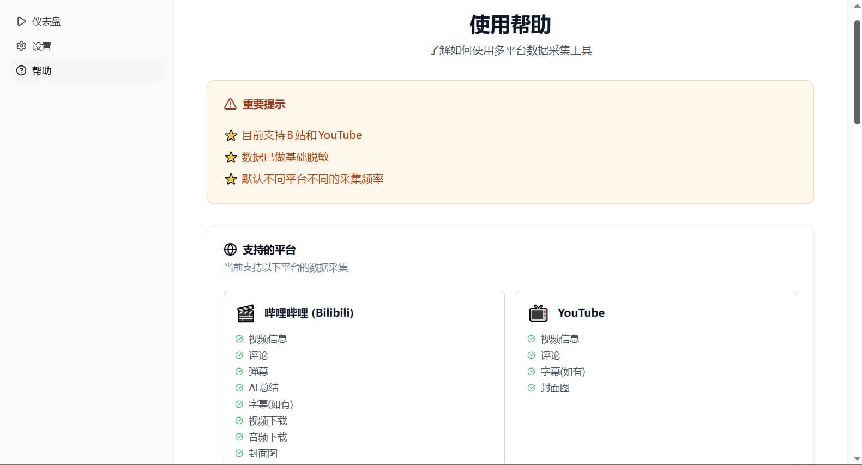This screenshot has width=862, height=465.
Task: Click the 使用帮助 page heading
Action: (x=510, y=25)
